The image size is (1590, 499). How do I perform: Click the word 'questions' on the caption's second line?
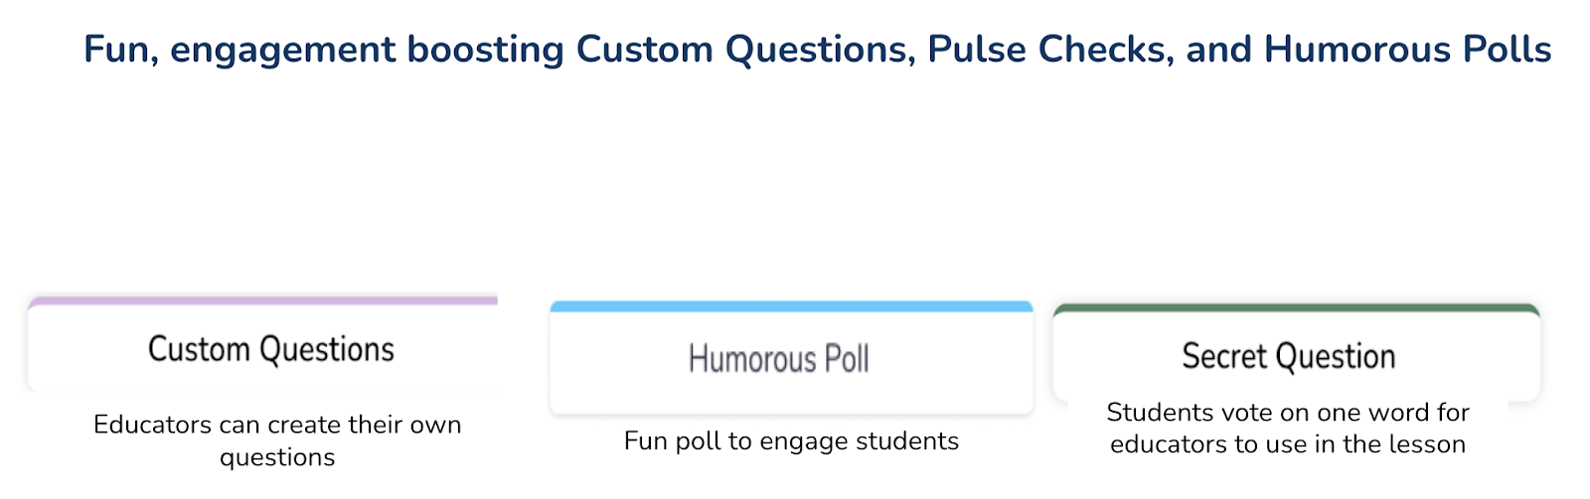click(x=277, y=457)
